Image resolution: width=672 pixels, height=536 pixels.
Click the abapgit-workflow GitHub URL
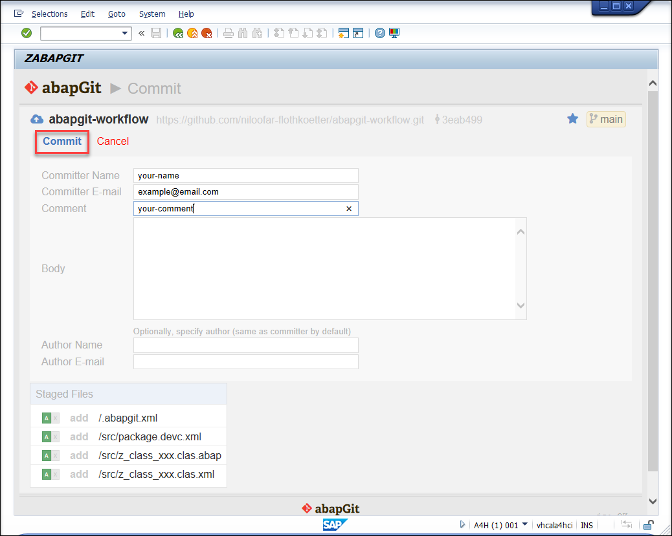click(290, 120)
